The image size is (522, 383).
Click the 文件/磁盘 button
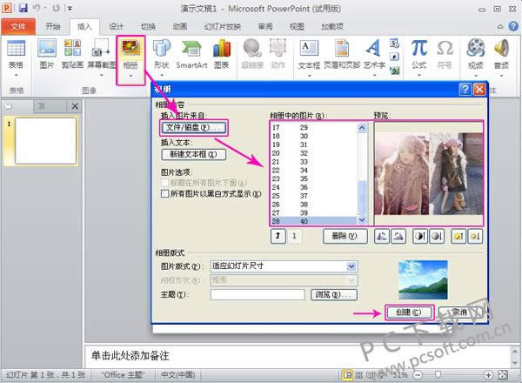pyautogui.click(x=194, y=128)
